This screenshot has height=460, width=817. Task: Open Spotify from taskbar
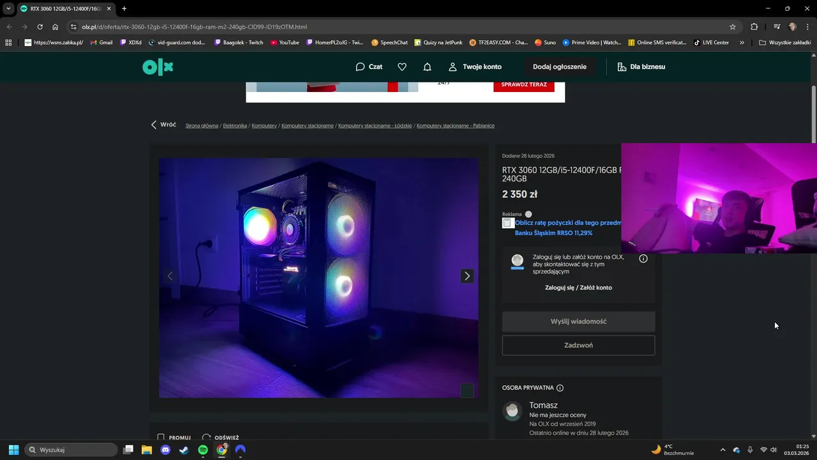click(203, 450)
